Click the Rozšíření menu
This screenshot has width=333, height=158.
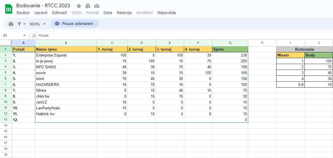(145, 13)
